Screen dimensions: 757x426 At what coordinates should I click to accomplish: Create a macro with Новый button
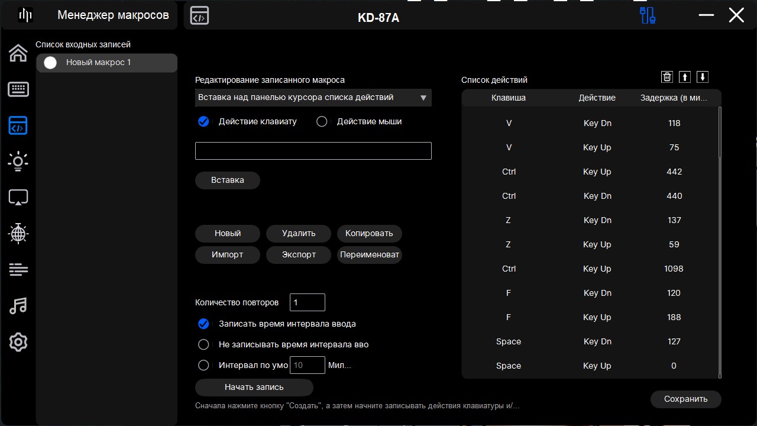[x=228, y=233]
